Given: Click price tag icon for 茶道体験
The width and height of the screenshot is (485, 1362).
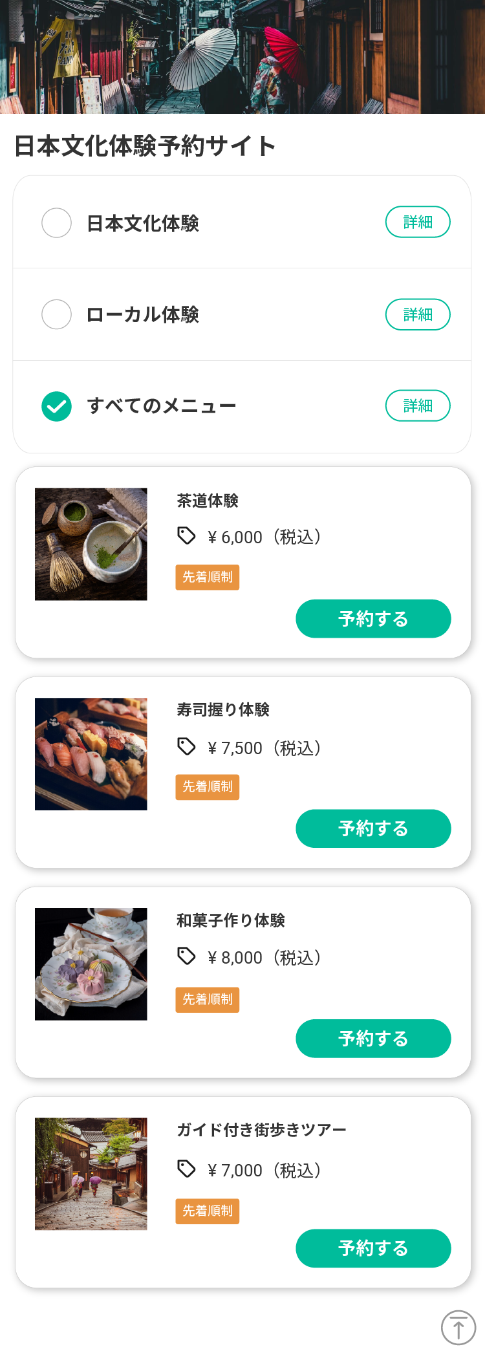Looking at the screenshot, I should pyautogui.click(x=186, y=535).
